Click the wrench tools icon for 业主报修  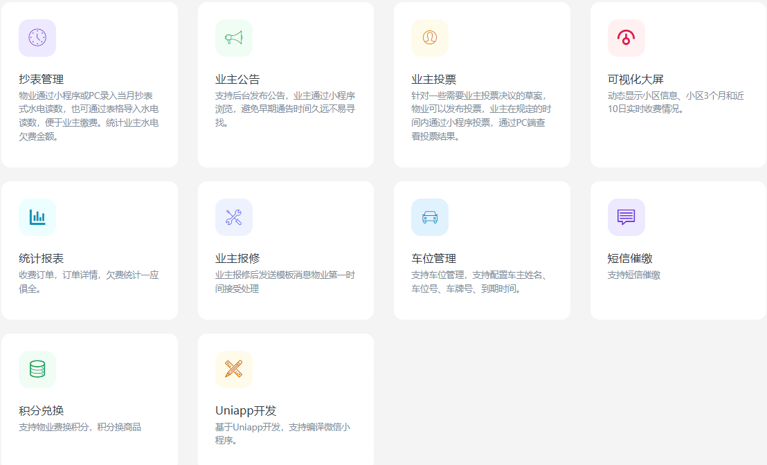pos(234,217)
